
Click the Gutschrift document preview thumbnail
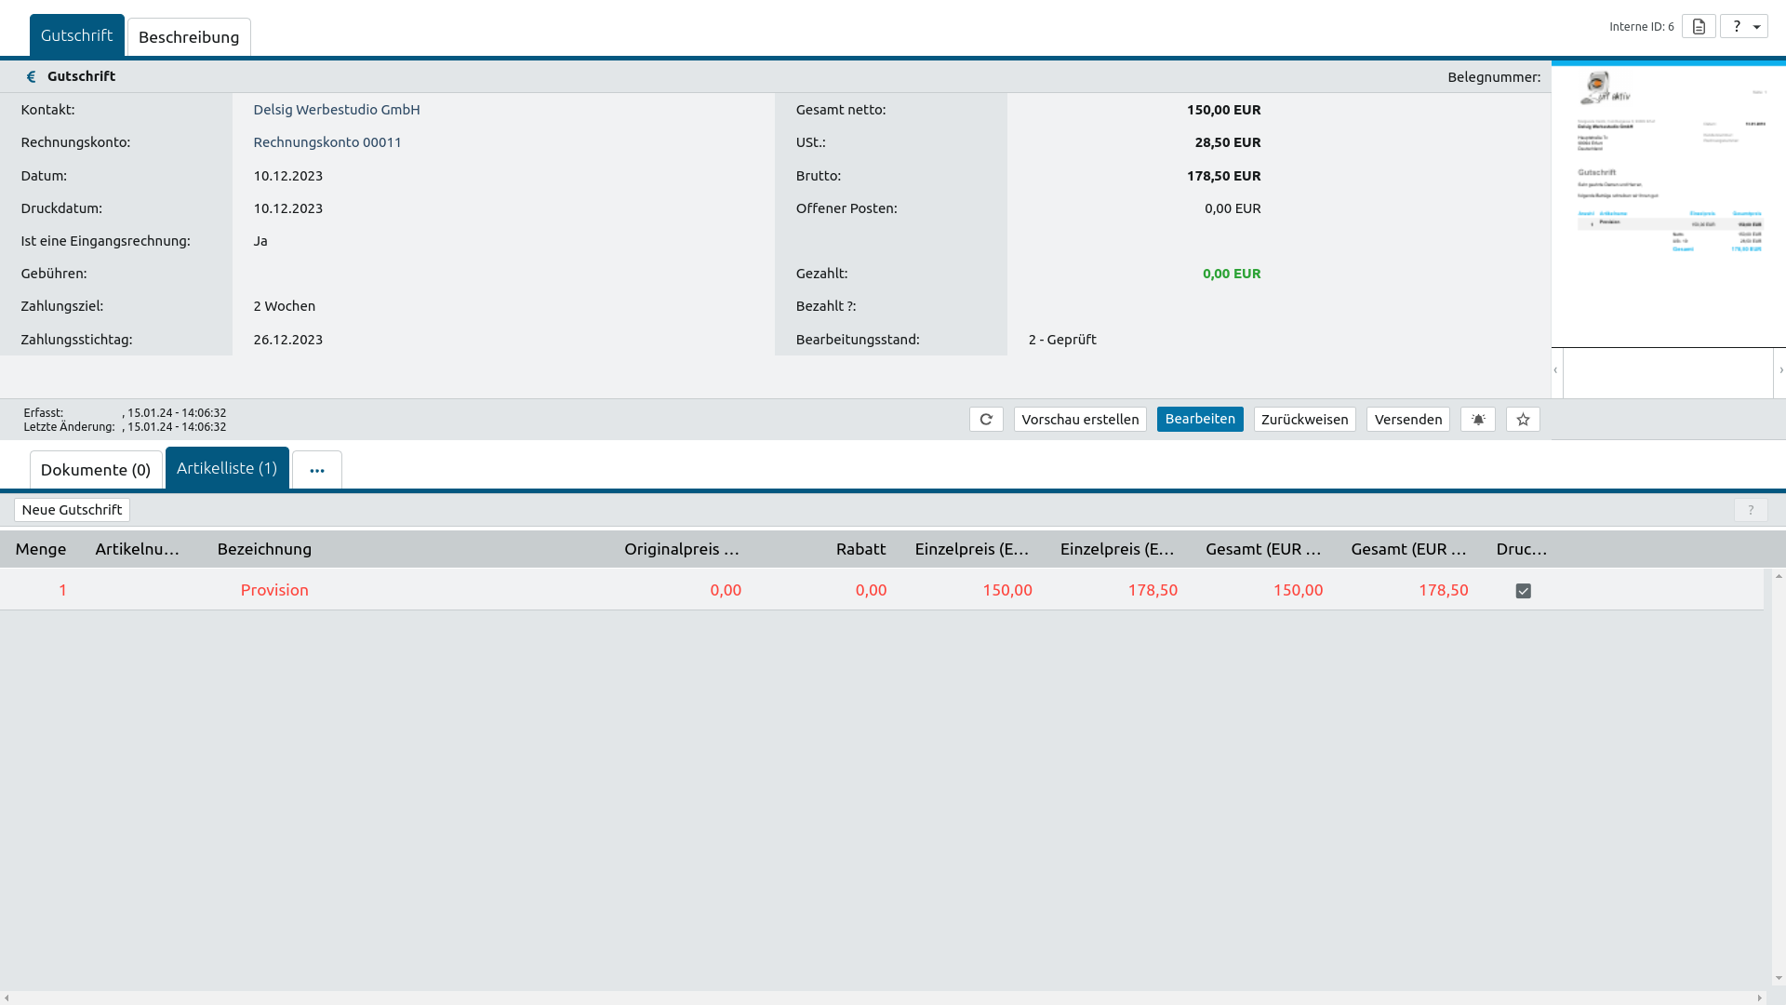pos(1669,205)
